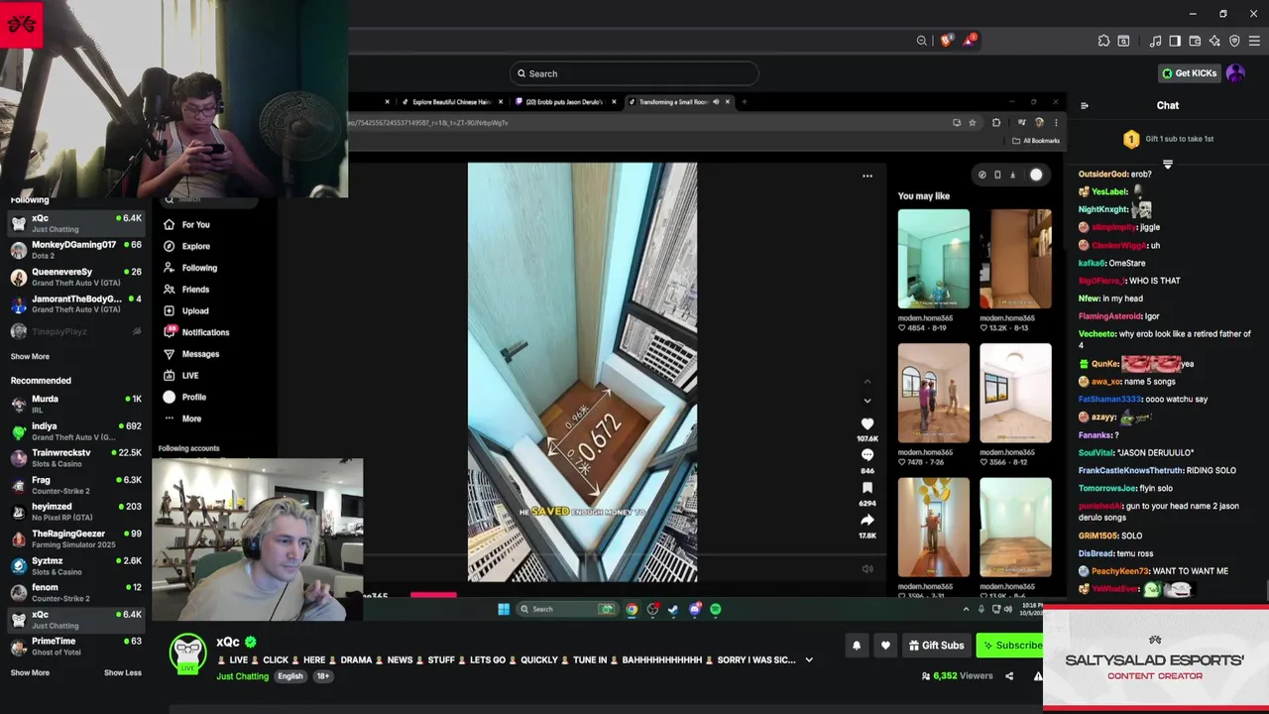
Task: Open the Spotify icon in streamed taskbar
Action: tap(716, 609)
